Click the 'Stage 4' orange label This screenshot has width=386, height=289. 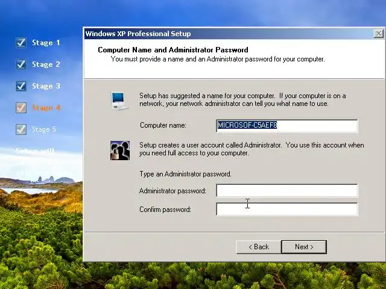(46, 108)
